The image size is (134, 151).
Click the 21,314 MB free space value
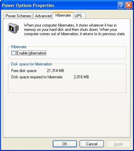pyautogui.click(x=55, y=71)
